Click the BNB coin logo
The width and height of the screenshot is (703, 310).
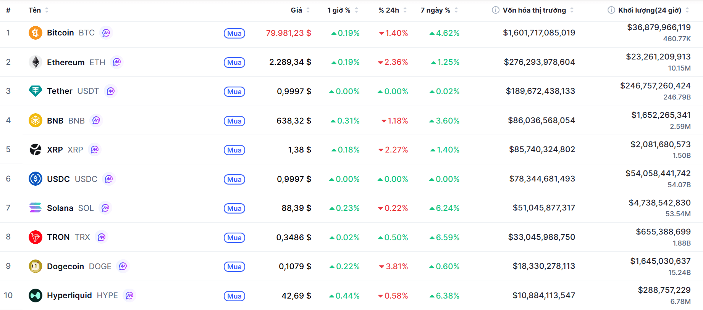36,120
